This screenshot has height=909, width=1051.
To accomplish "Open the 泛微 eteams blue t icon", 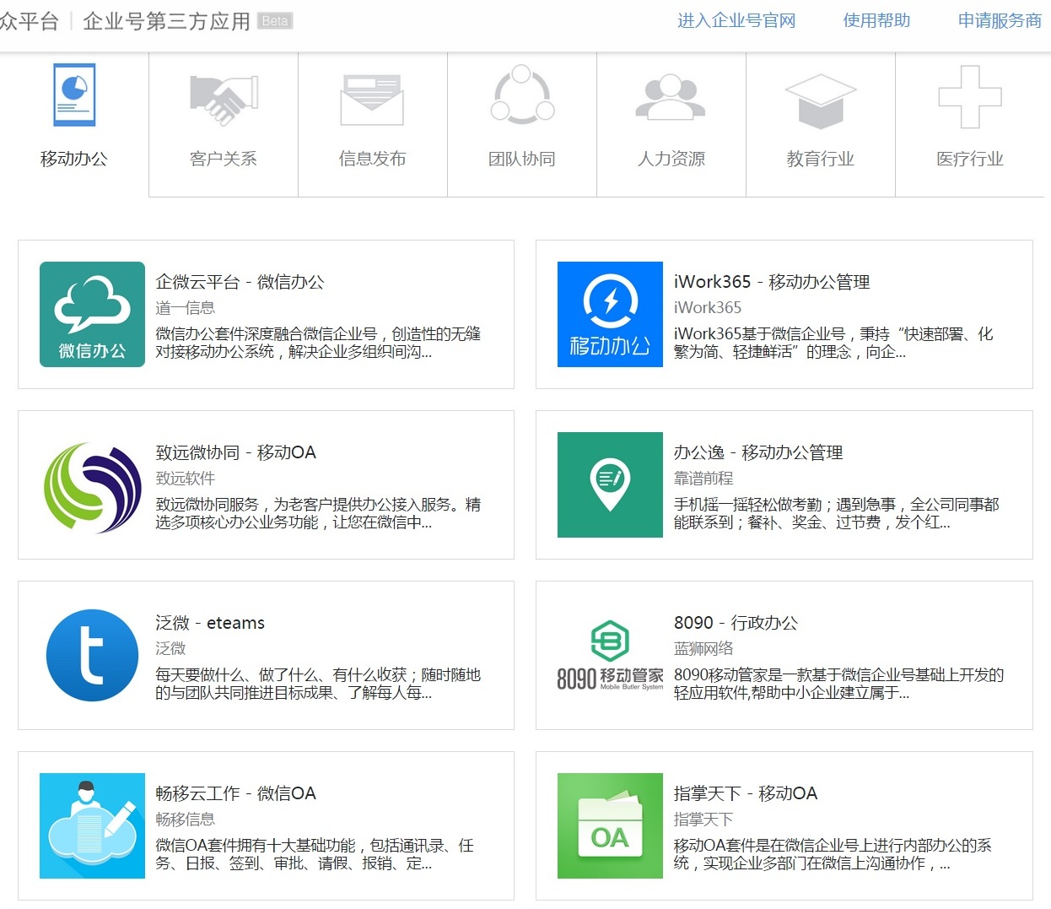I will [92, 655].
